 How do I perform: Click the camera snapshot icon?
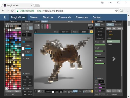[x=39, y=91]
